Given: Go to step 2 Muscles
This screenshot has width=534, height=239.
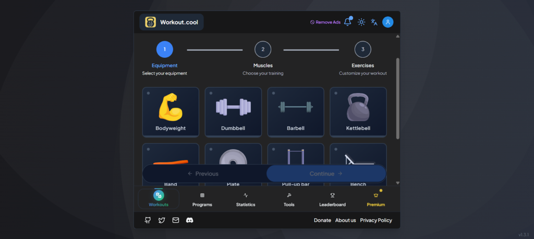Looking at the screenshot, I should point(263,50).
